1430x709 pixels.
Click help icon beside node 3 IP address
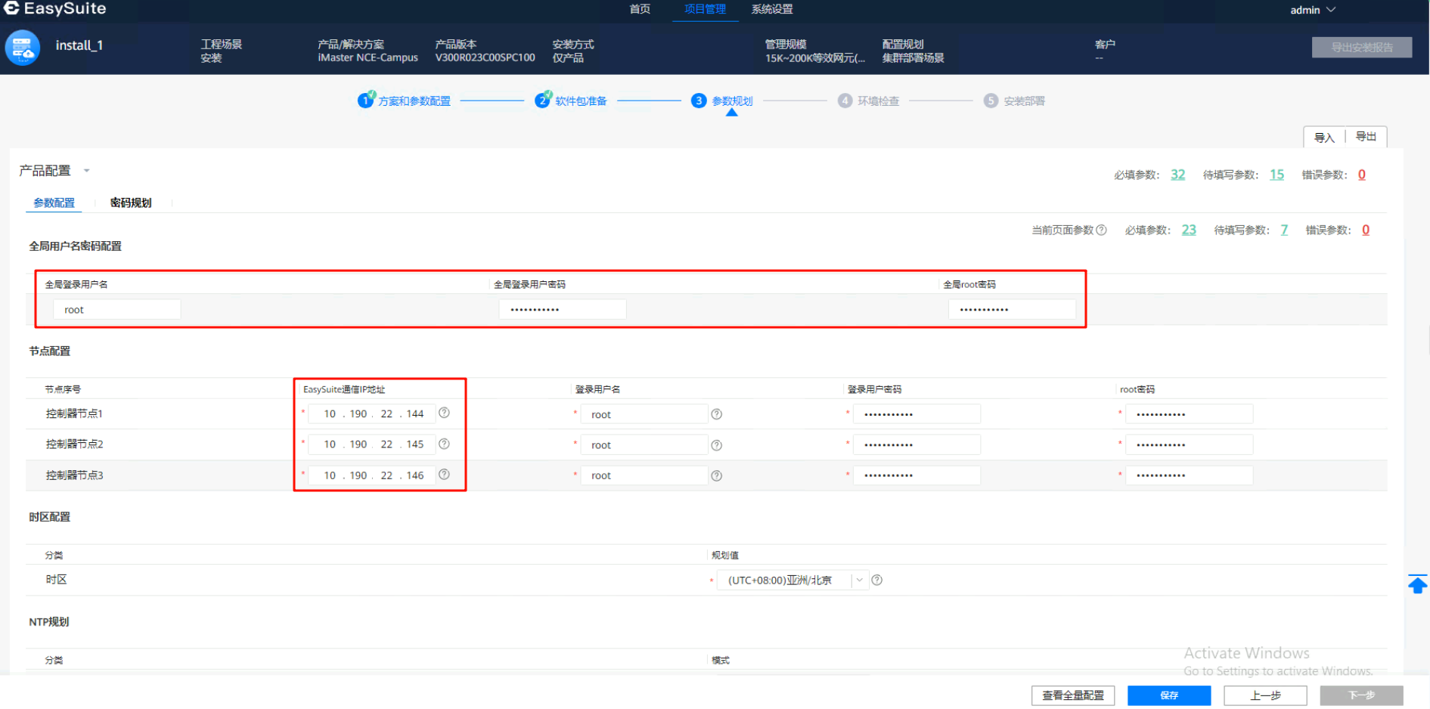point(445,475)
